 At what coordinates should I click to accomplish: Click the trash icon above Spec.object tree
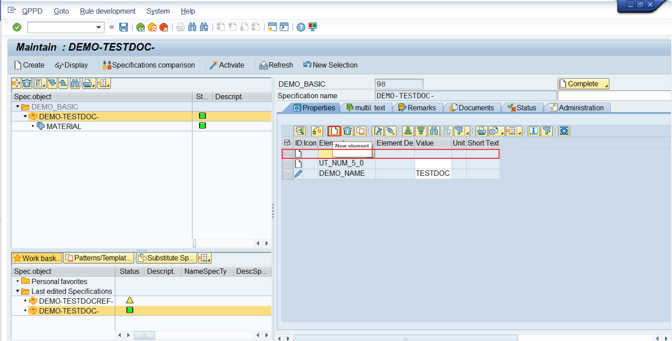click(x=27, y=83)
